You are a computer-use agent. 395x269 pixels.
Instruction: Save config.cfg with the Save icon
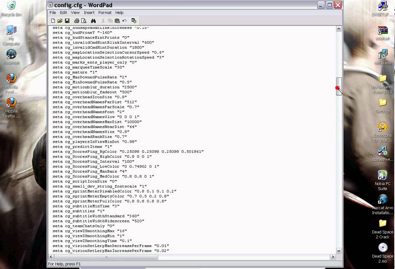pos(68,21)
